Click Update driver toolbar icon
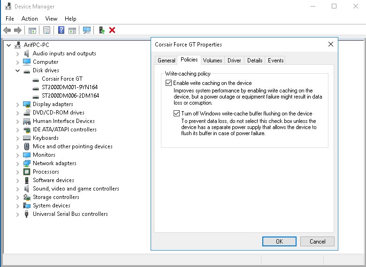366x267 pixels. tap(102, 30)
